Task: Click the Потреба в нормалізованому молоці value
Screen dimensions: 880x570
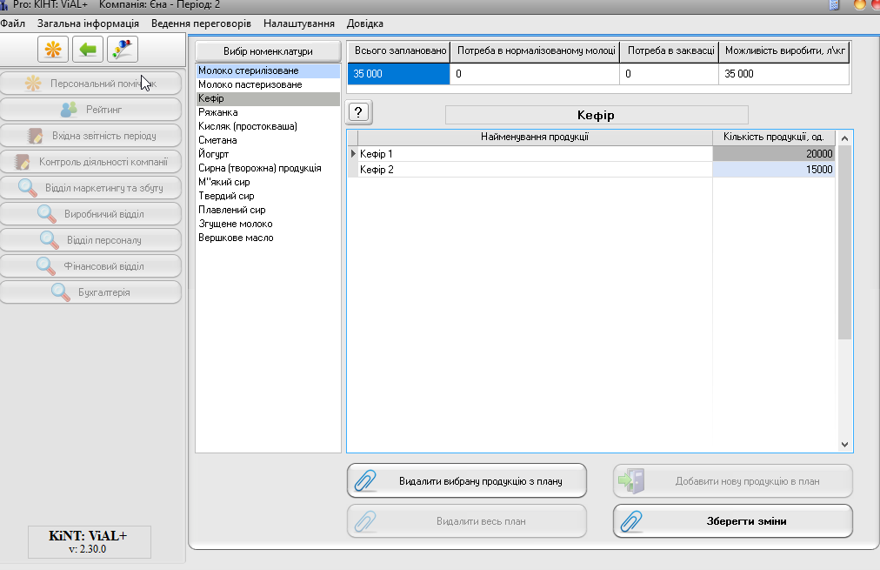Action: click(x=535, y=74)
